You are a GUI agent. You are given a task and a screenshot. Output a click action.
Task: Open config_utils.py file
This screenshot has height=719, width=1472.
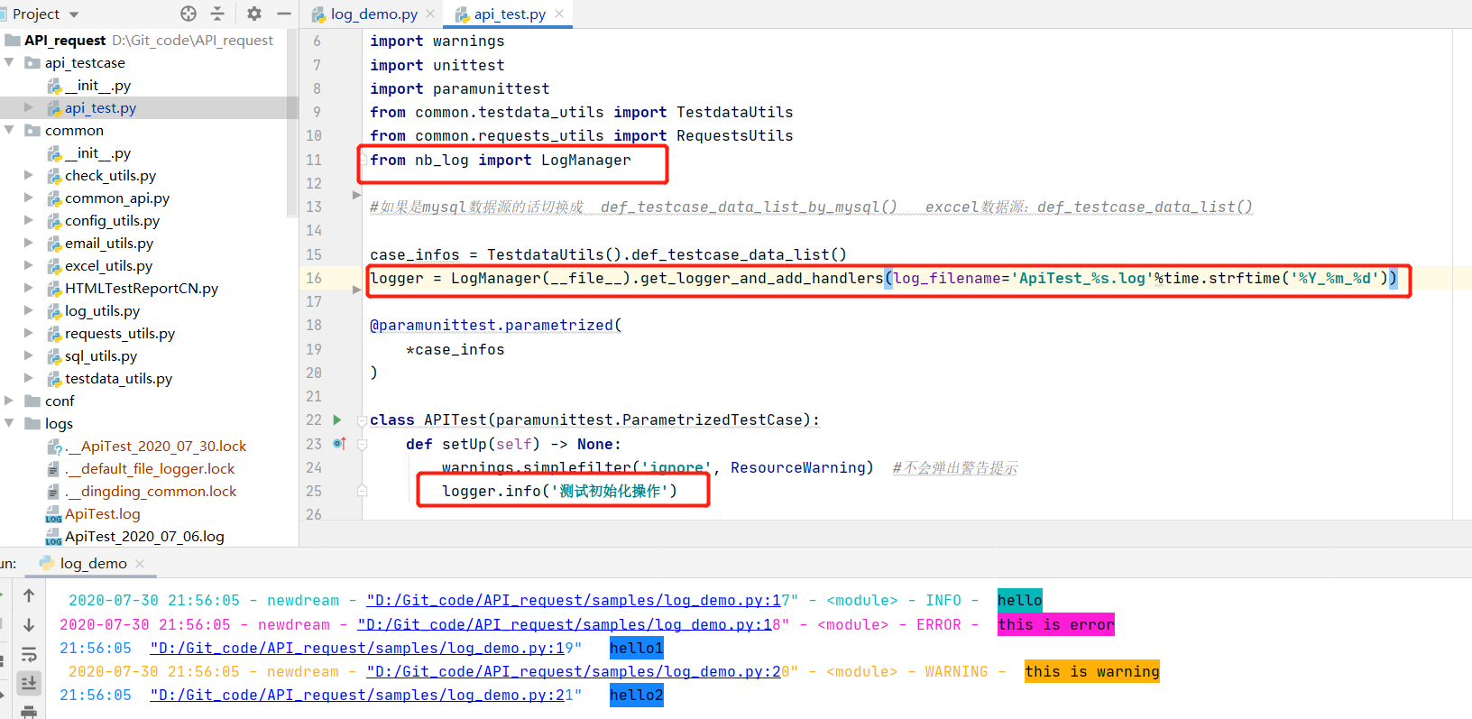112,220
